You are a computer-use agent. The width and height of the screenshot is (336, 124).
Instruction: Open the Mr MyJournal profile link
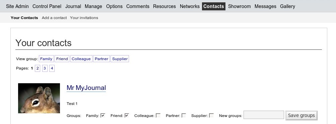coord(86,88)
